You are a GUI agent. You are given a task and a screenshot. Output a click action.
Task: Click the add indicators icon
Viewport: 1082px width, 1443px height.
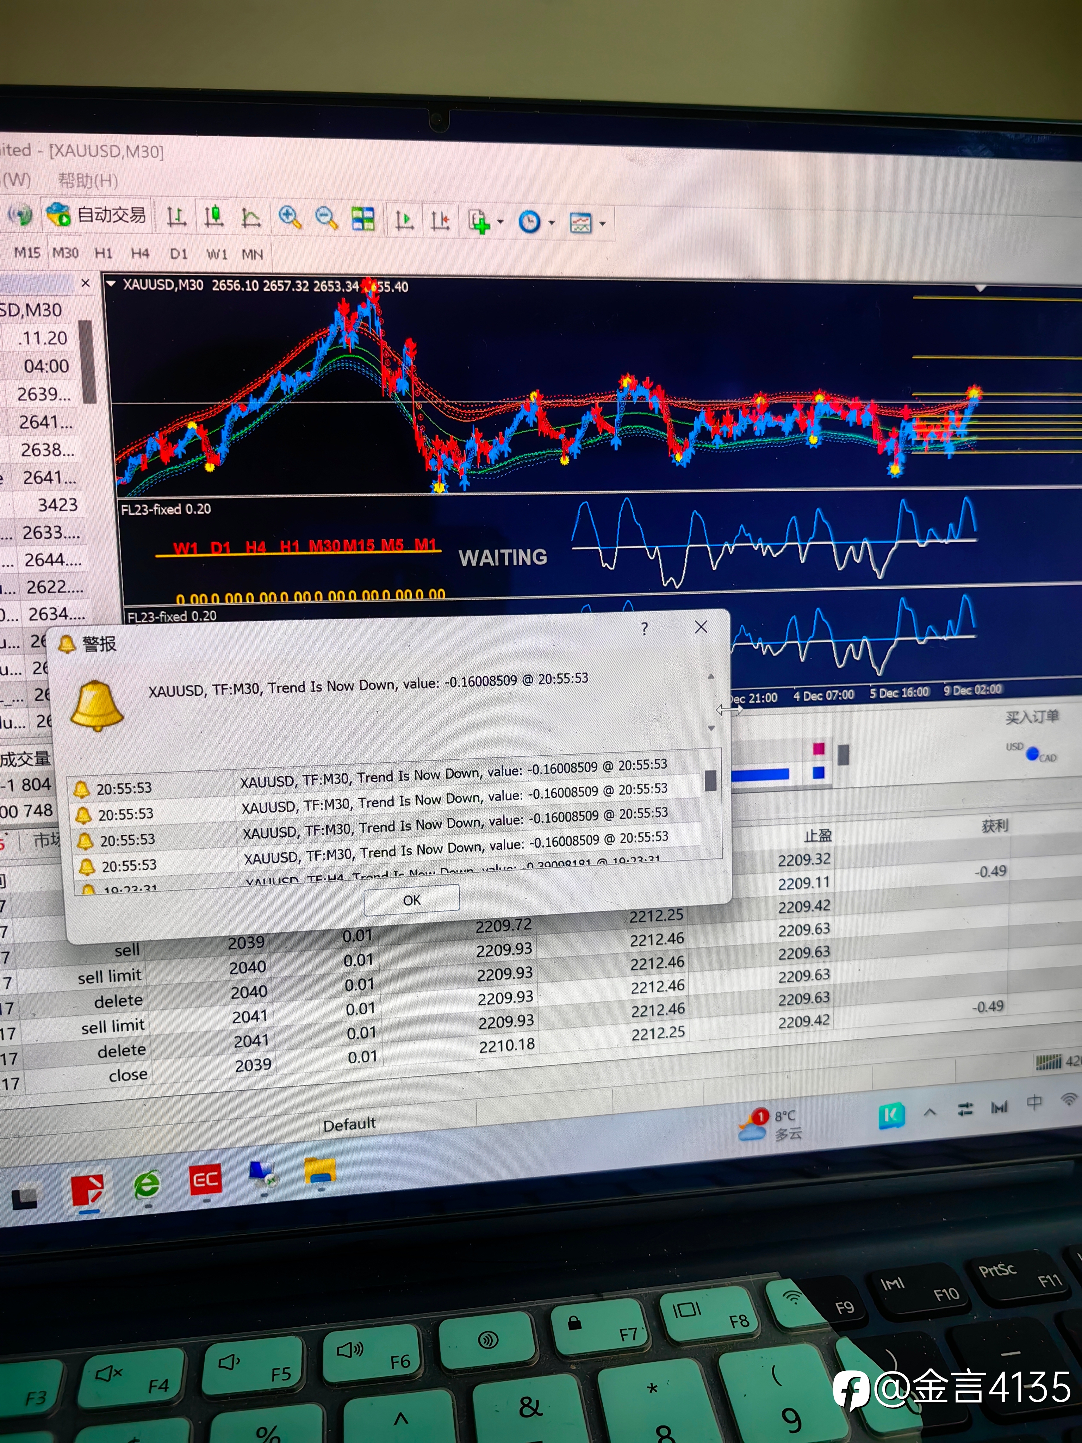click(479, 222)
